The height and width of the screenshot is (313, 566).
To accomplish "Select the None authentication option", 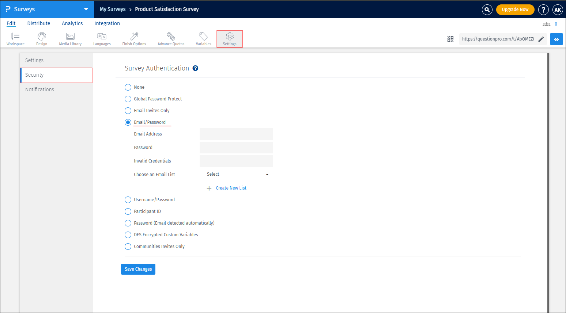I will pyautogui.click(x=128, y=87).
